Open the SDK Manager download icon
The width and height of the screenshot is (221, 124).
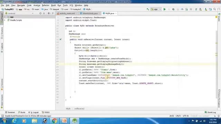click(206, 9)
